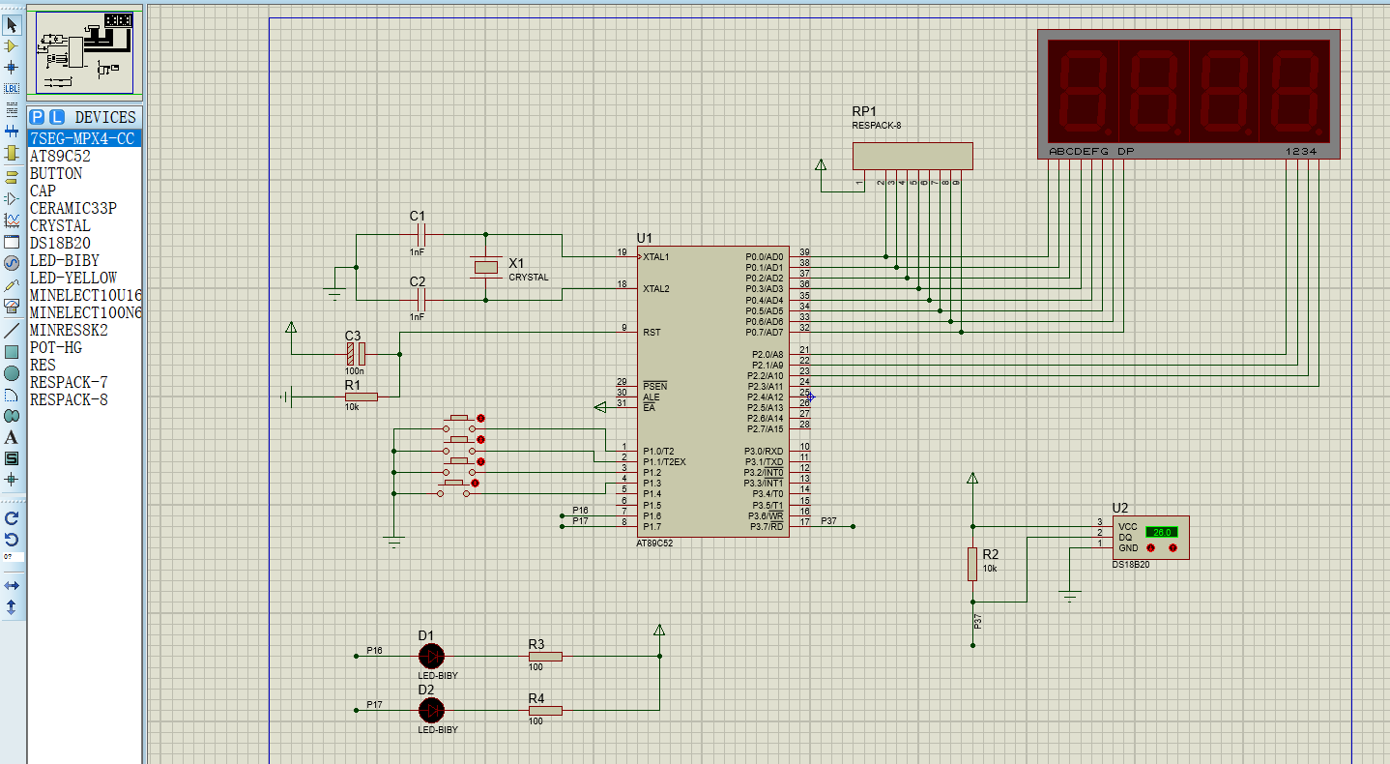This screenshot has width=1390, height=764.
Task: Rotate clockwise using the rotate icon
Action: tap(12, 517)
